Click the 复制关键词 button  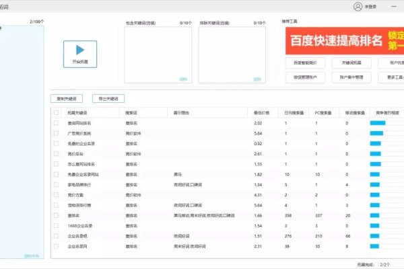pyautogui.click(x=67, y=99)
